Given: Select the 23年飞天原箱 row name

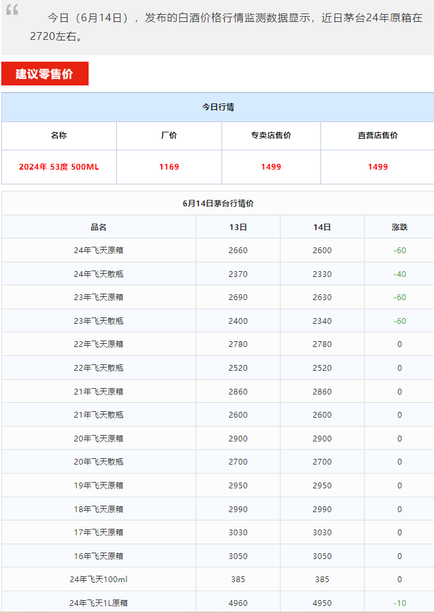Looking at the screenshot, I should coord(98,297).
